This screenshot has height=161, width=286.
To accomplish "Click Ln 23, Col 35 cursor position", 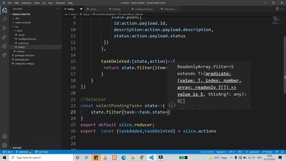I will pos(207,152).
